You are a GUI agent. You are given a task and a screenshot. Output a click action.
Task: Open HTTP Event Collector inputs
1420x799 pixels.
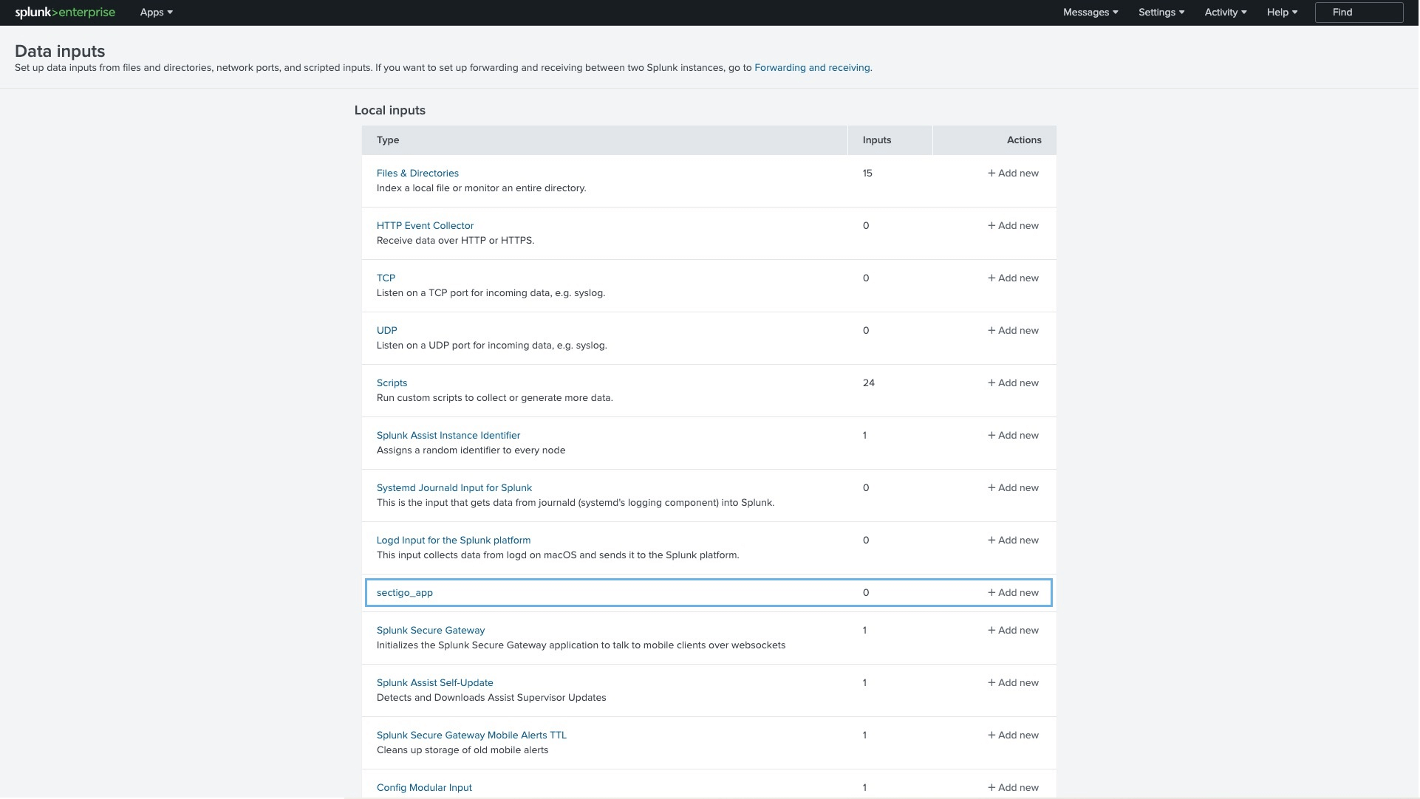425,226
